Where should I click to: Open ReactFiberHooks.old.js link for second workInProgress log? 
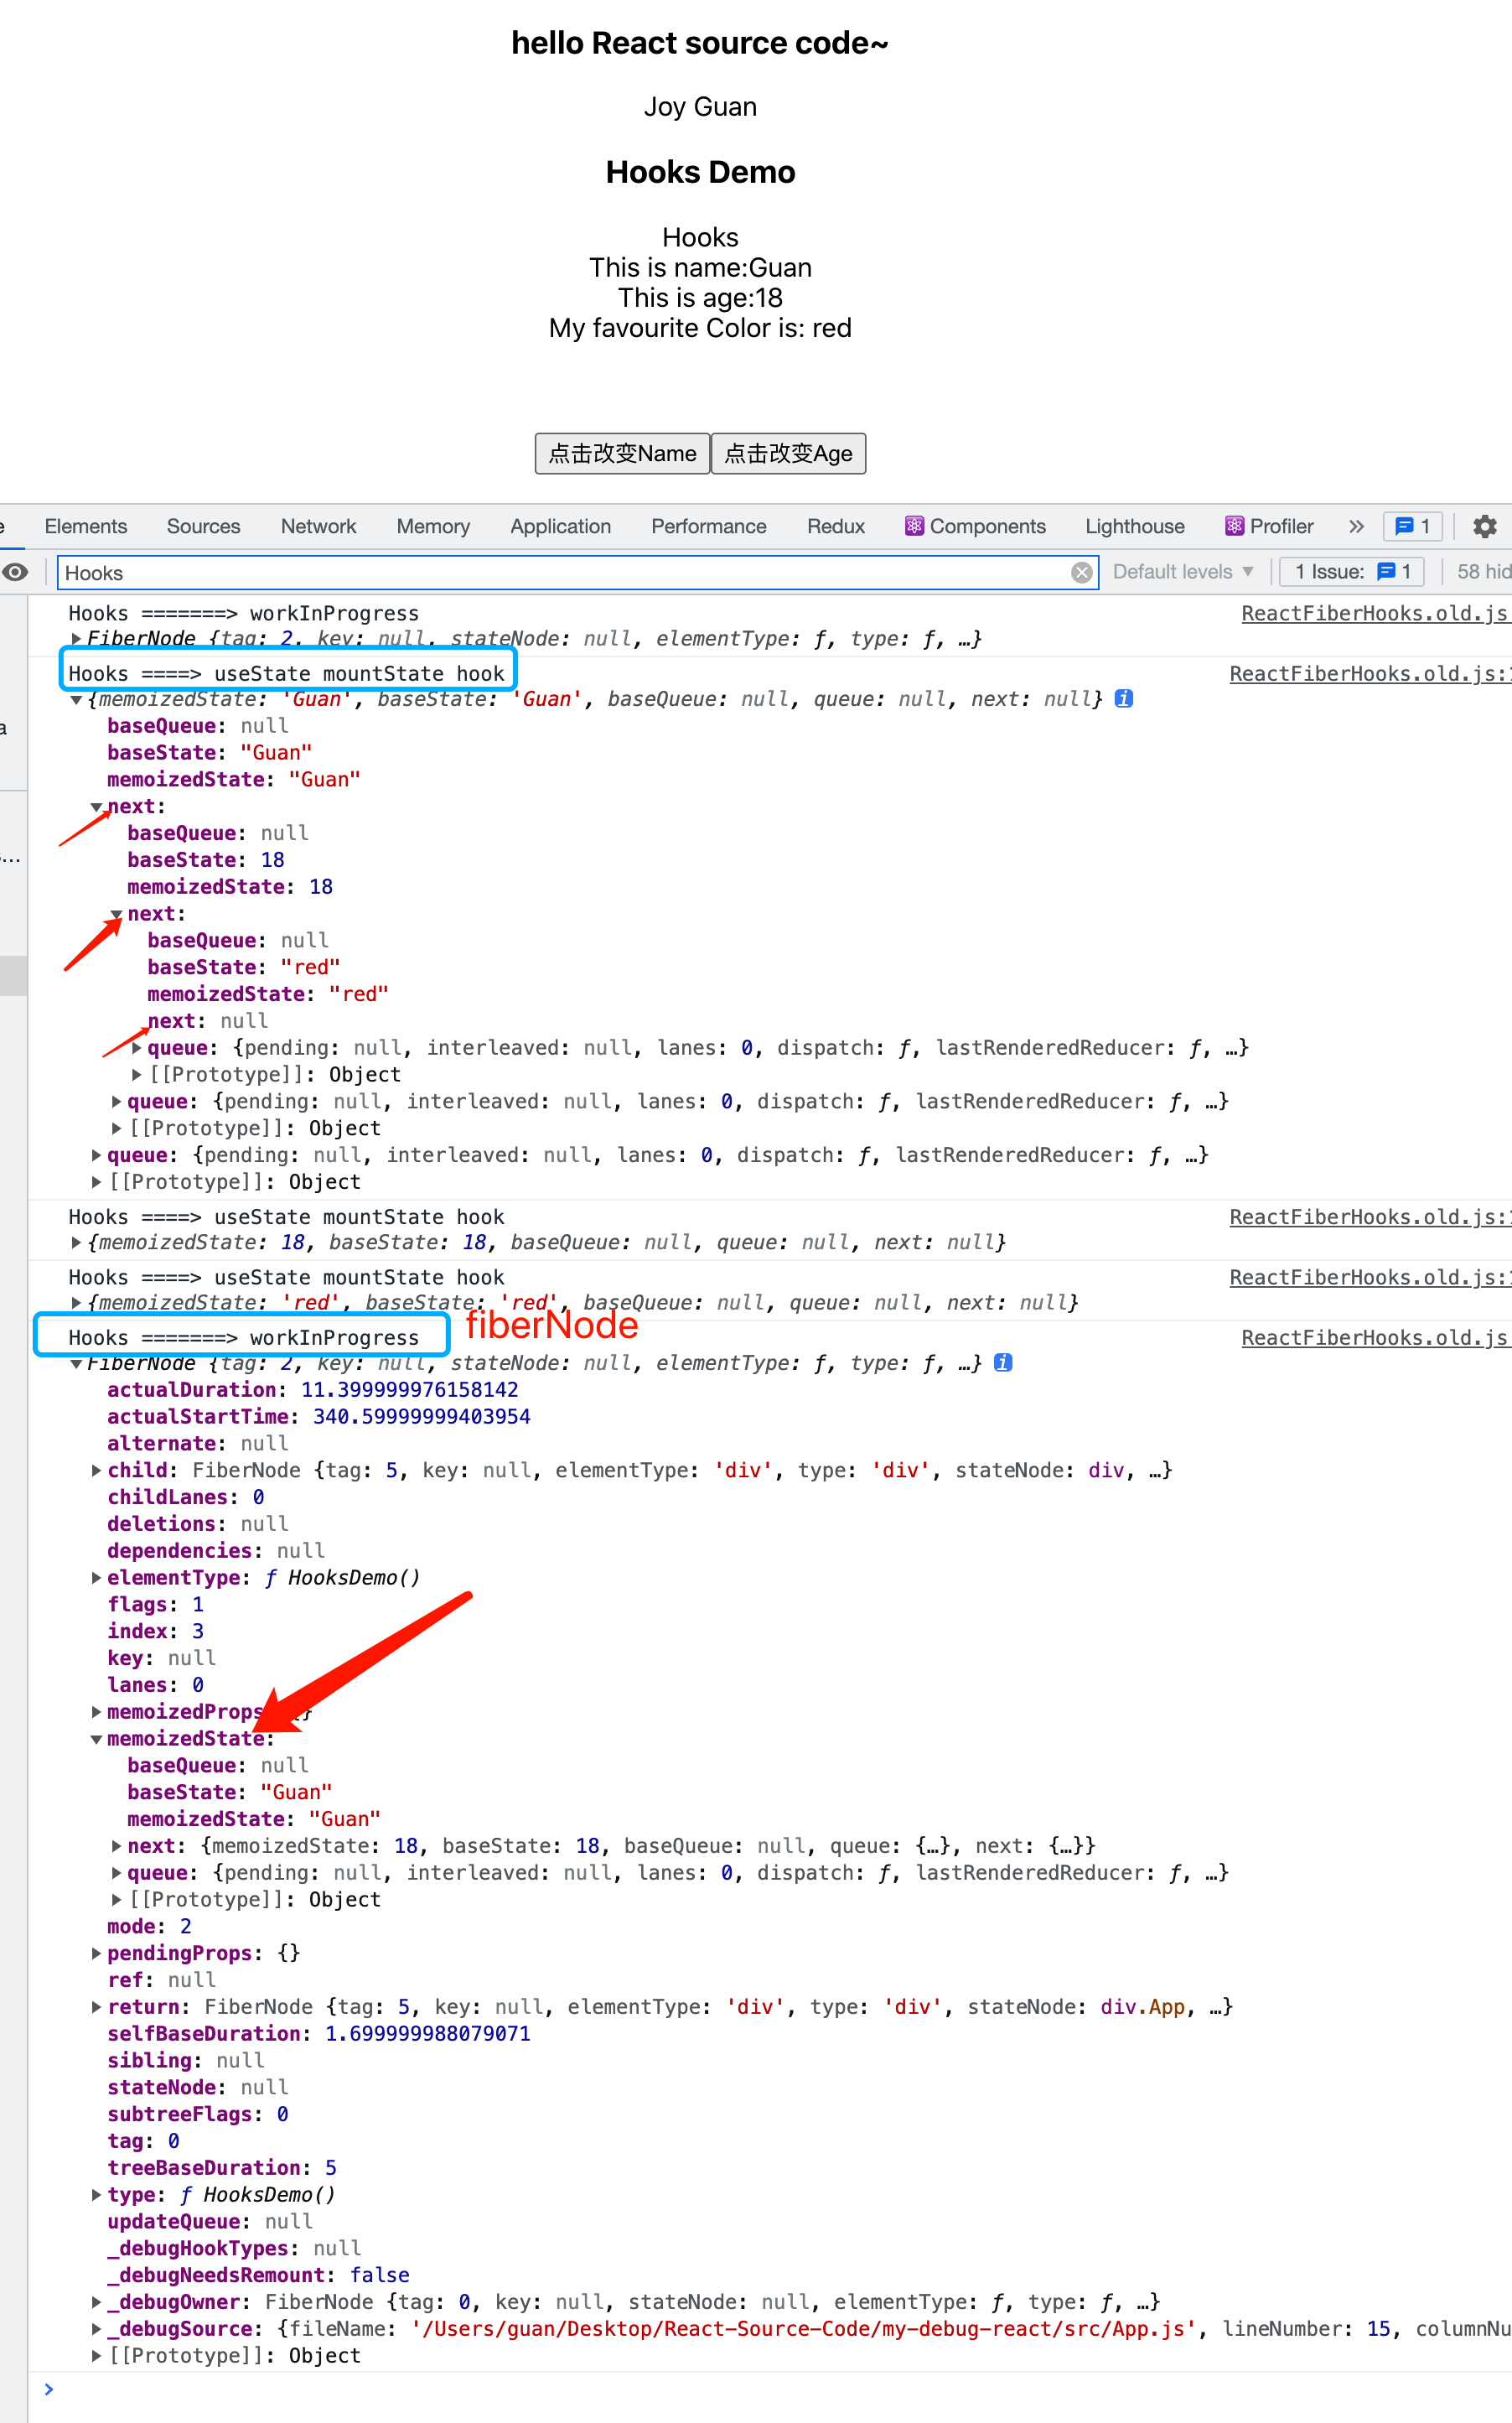pos(1375,1337)
